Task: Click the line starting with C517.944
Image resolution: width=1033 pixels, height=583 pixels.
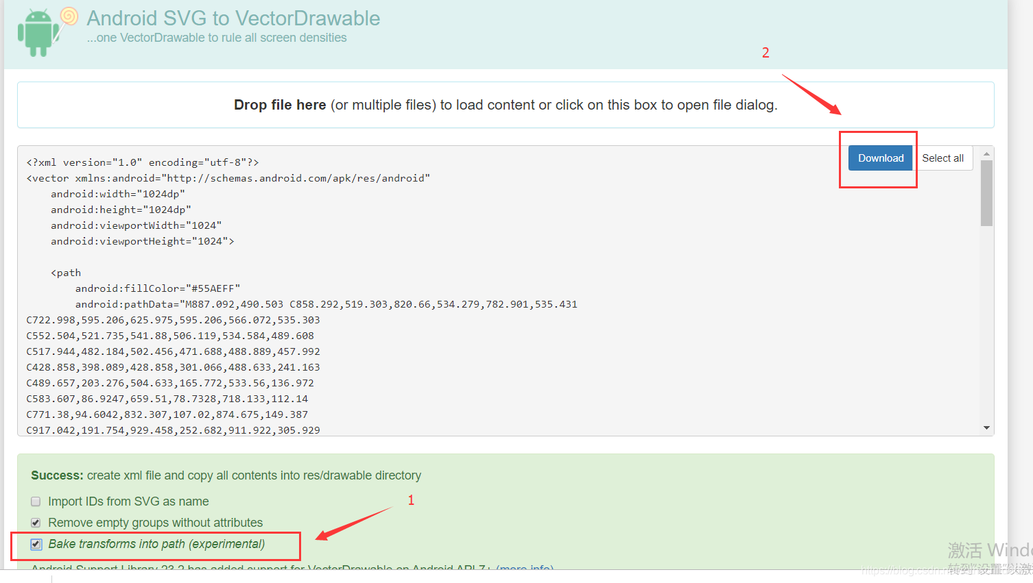Action: (173, 351)
